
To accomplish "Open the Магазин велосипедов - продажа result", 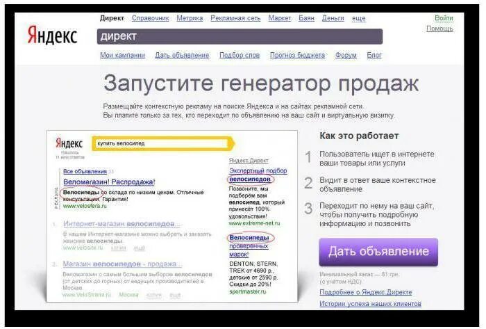I will click(x=122, y=264).
